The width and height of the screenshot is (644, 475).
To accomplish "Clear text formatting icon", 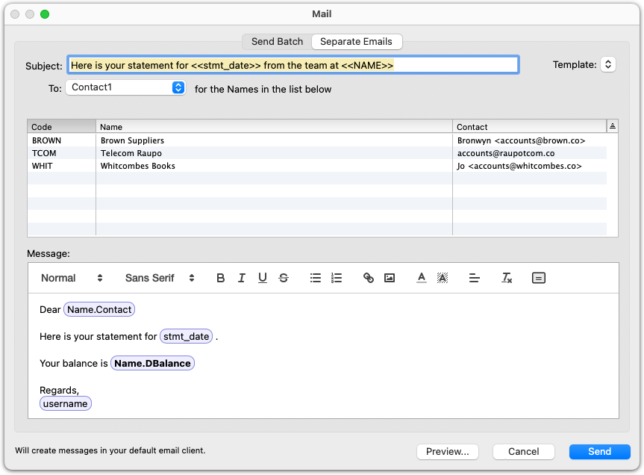I will pyautogui.click(x=507, y=278).
